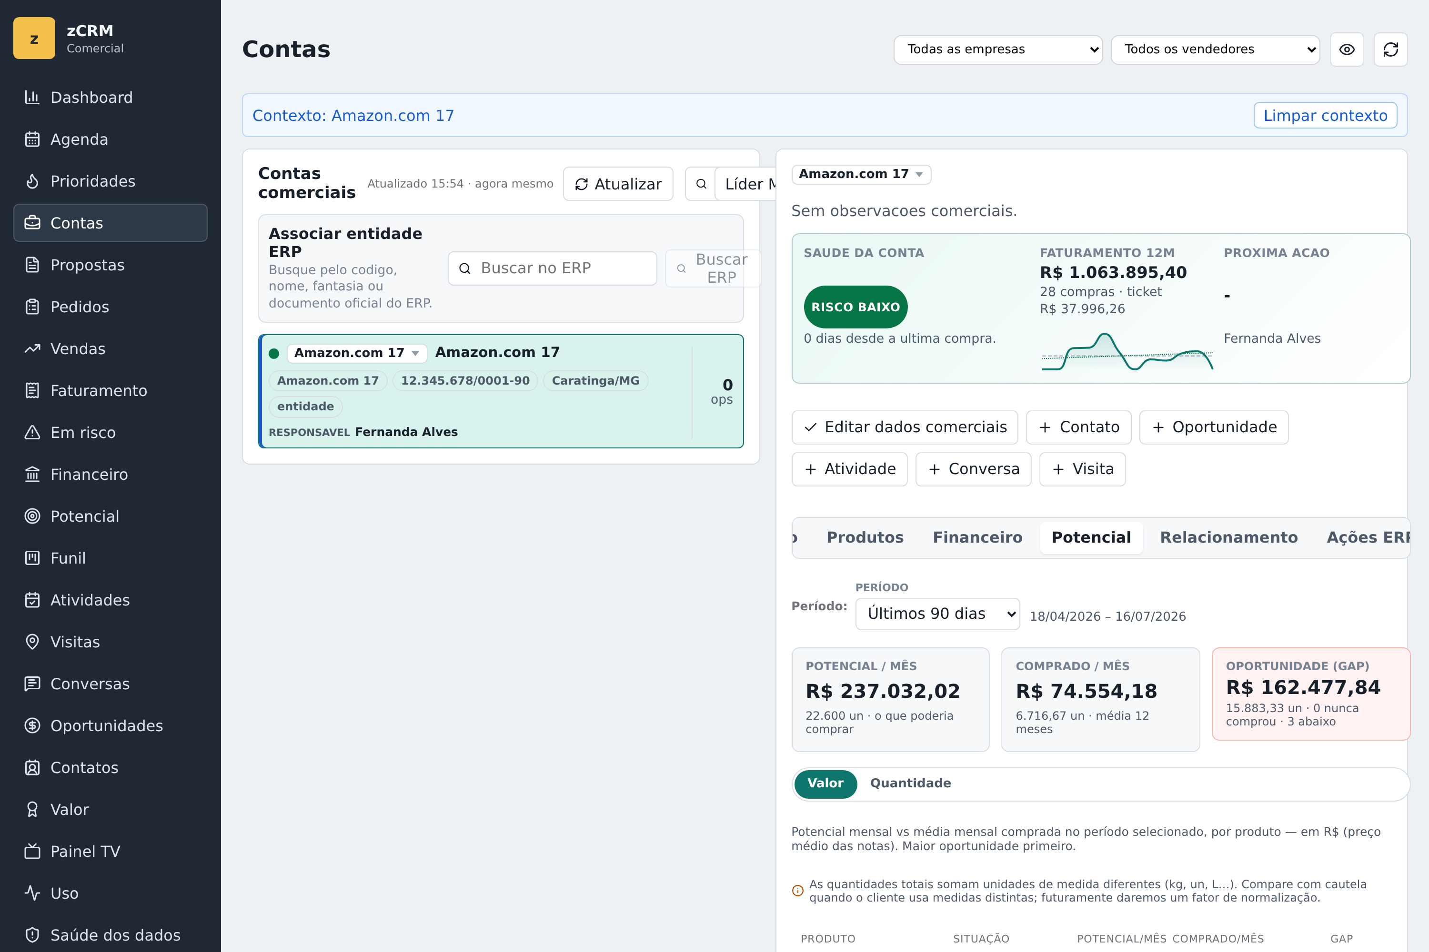Switch to Valor view toggle
The width and height of the screenshot is (1429, 952).
pos(825,783)
